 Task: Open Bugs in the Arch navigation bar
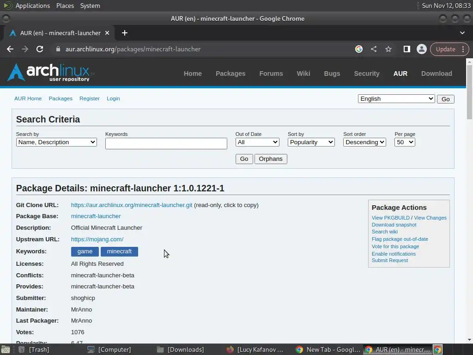[x=332, y=73]
